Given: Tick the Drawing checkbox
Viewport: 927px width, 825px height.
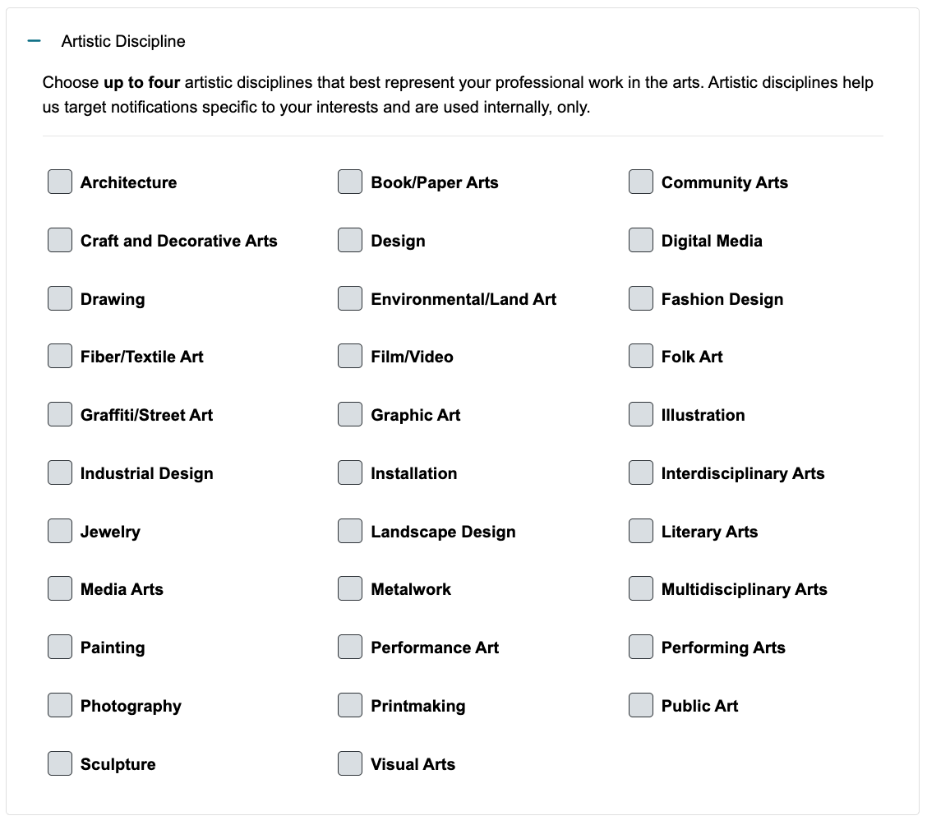Looking at the screenshot, I should point(59,298).
